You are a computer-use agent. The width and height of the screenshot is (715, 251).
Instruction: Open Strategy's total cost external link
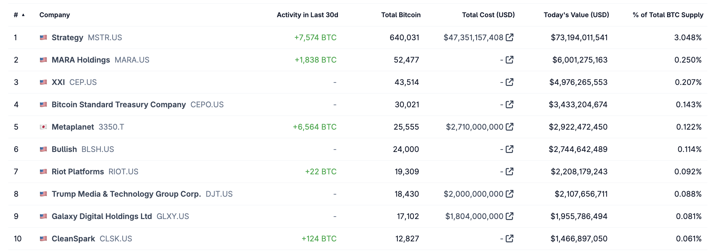coord(510,37)
